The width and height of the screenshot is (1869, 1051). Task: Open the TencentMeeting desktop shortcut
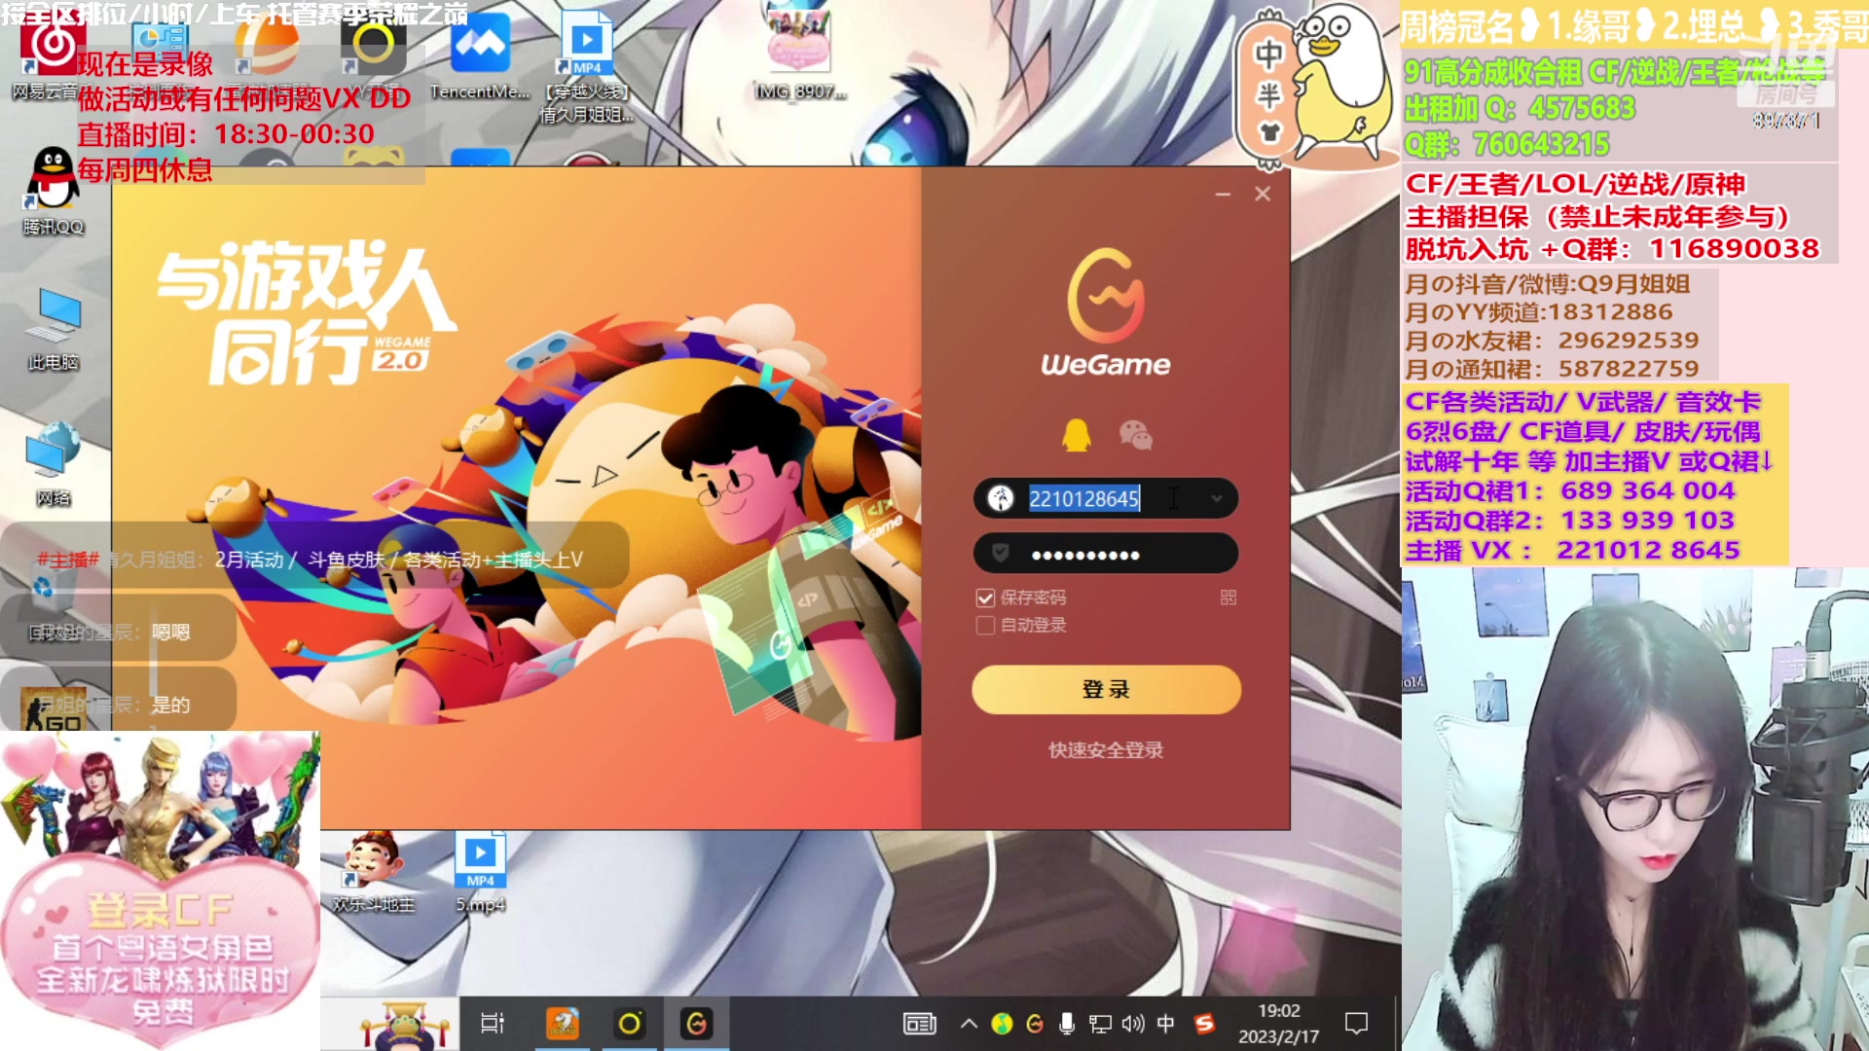(480, 56)
